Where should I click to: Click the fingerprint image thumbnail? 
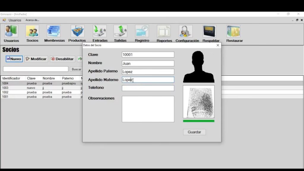pyautogui.click(x=199, y=102)
